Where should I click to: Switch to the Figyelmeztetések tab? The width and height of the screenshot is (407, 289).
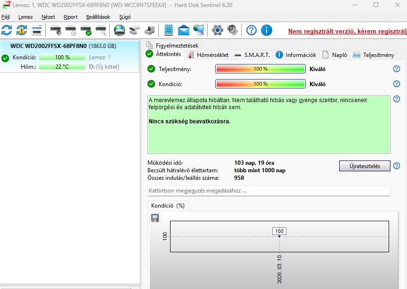click(172, 45)
